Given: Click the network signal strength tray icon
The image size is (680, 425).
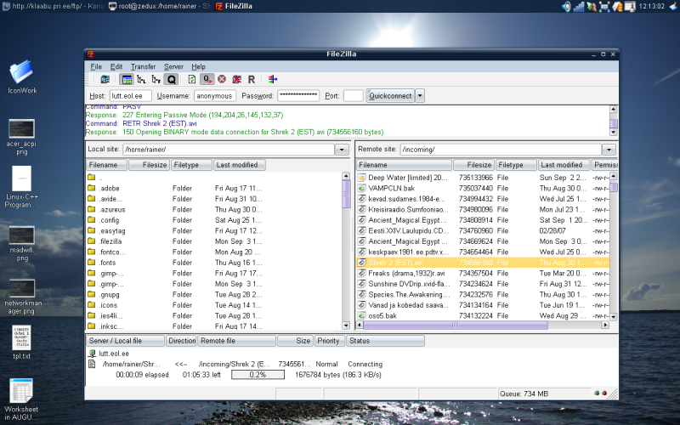Looking at the screenshot, I should [579, 6].
